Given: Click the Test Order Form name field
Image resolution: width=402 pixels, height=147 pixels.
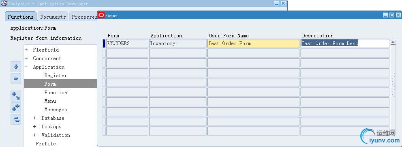Looking at the screenshot, I should pos(253,43).
